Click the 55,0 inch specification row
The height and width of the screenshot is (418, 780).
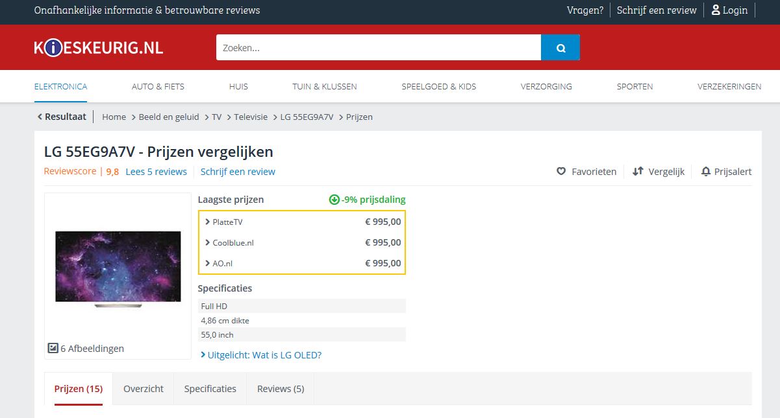[302, 334]
